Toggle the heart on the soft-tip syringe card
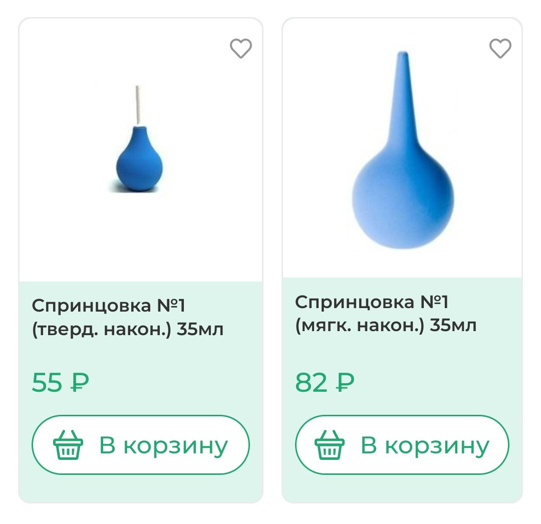 pos(500,49)
